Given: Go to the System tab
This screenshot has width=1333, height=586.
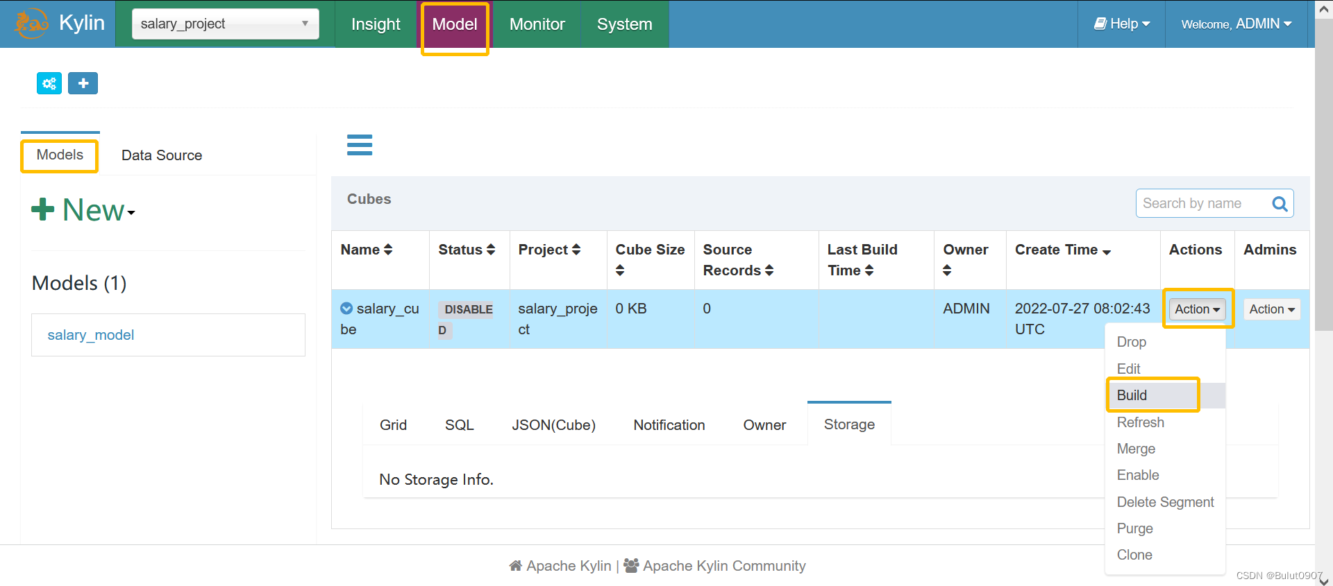Looking at the screenshot, I should click(x=625, y=24).
